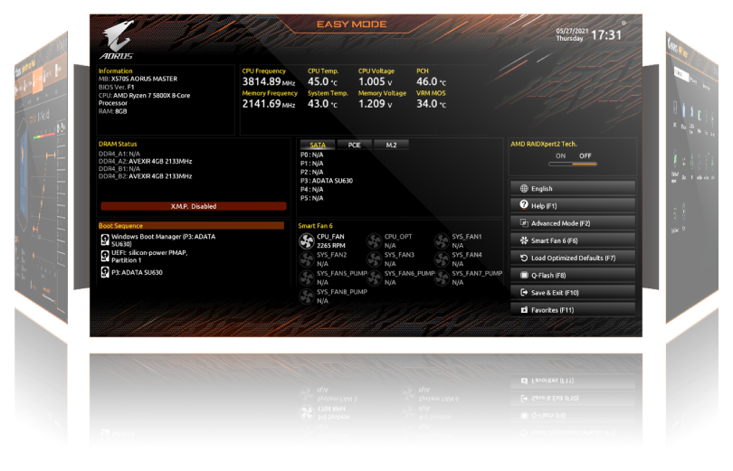Click DDR4_B2: AVEXIR 4GB 2133MHz row
This screenshot has width=733, height=471.
coord(146,176)
